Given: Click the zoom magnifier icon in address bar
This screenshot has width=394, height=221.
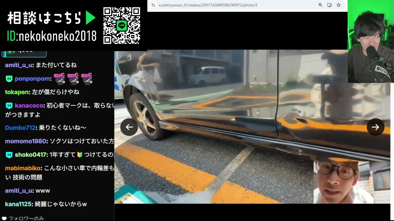Looking at the screenshot, I should tap(320, 5).
